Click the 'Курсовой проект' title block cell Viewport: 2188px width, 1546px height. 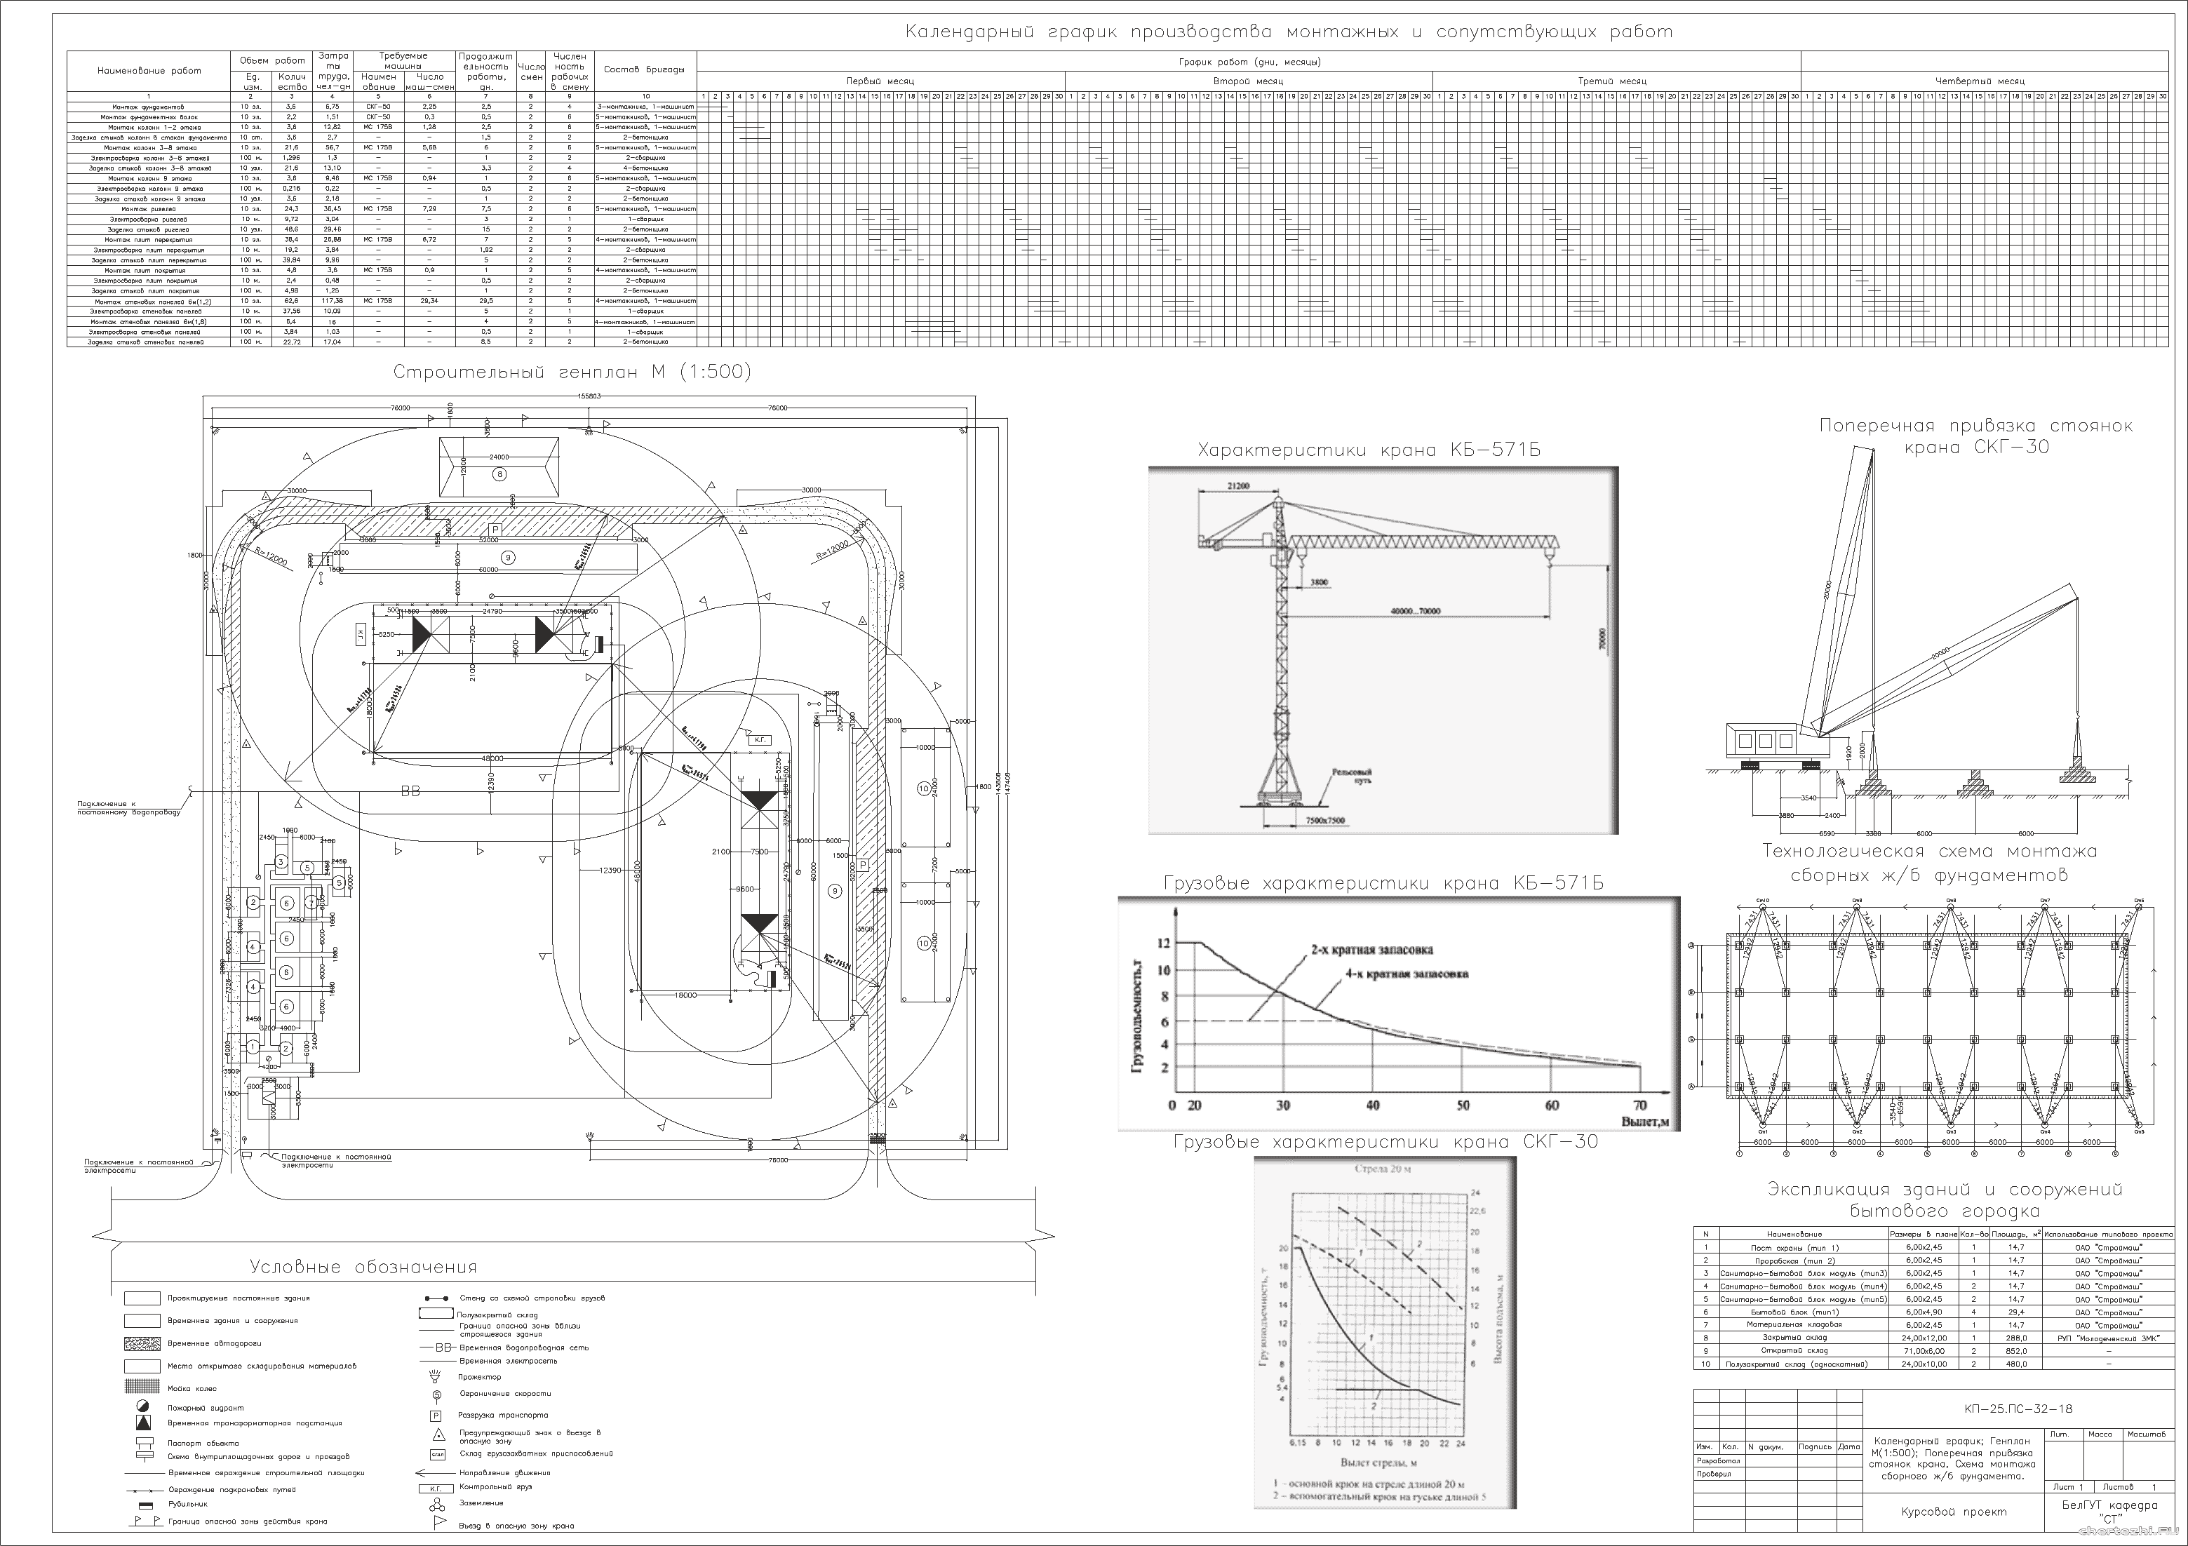[1954, 1512]
